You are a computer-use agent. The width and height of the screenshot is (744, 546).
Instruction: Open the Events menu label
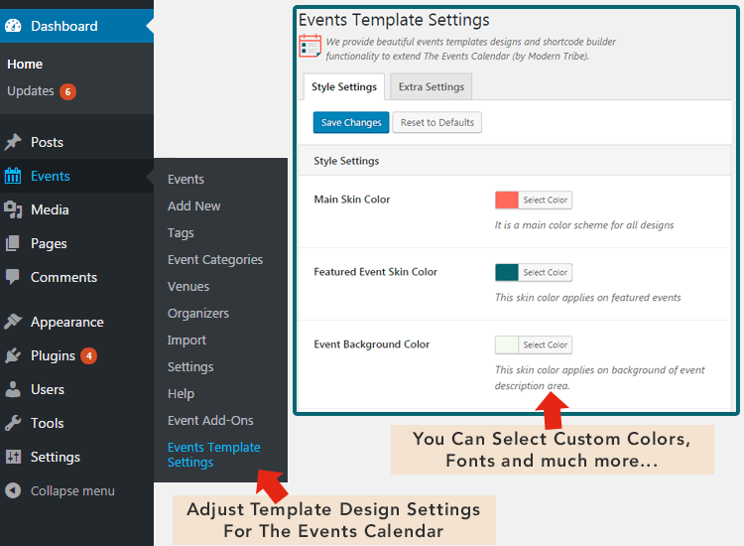pyautogui.click(x=51, y=176)
